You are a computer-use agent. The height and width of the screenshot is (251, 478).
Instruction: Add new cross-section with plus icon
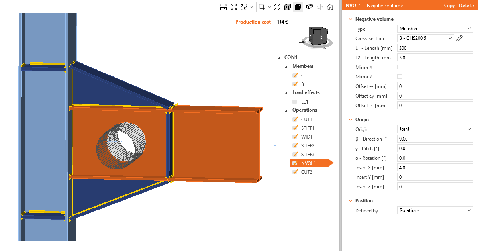[x=469, y=38]
